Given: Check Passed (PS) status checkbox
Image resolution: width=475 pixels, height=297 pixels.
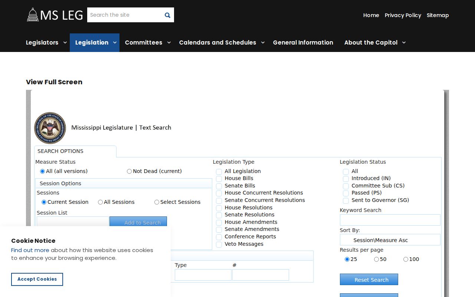Looking at the screenshot, I should [346, 193].
